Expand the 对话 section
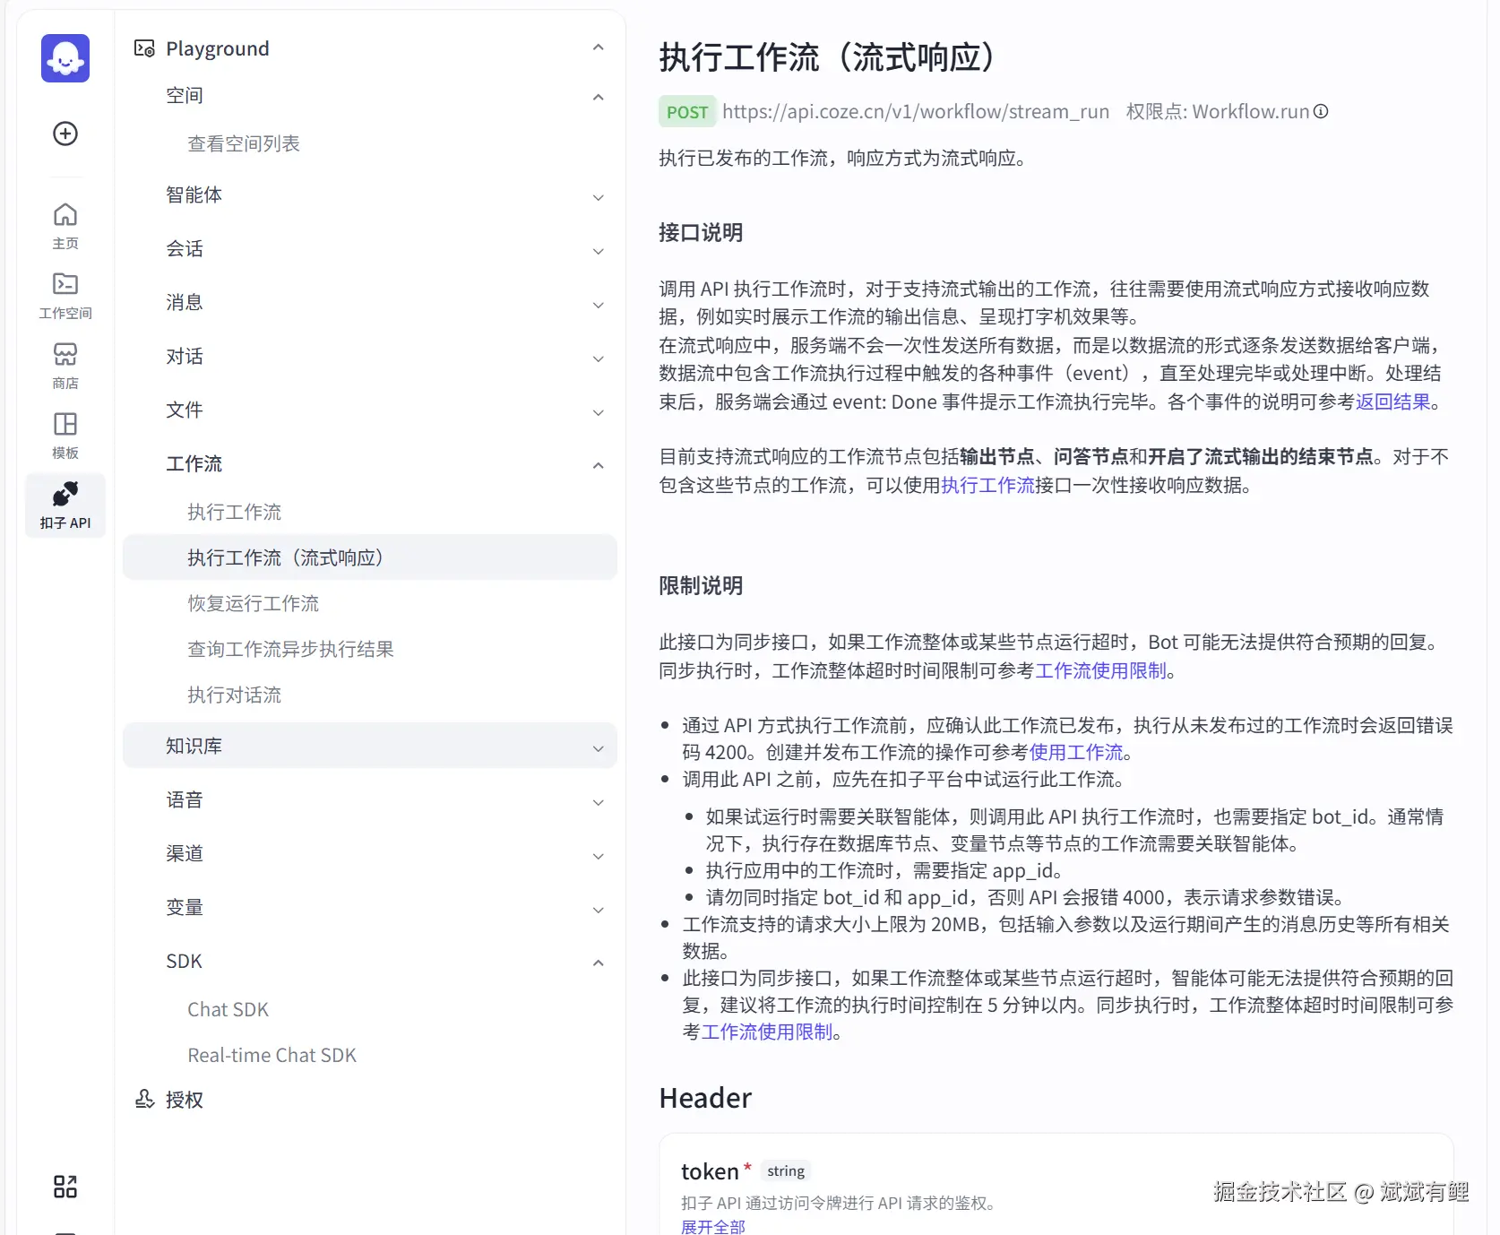Viewport: 1500px width, 1235px height. 370,357
